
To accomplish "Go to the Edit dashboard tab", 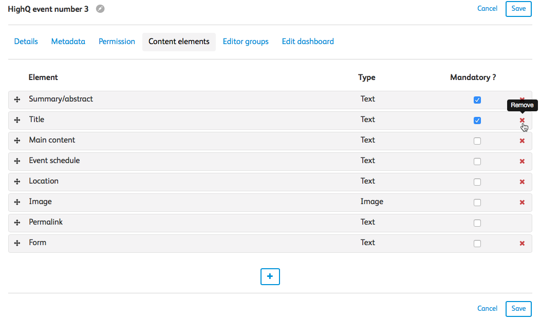I will [x=308, y=42].
